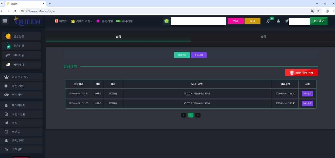Viewport: 335px width, 158px height.
Task: Open the 입금신청 sidebar item
Action: pyautogui.click(x=21, y=36)
